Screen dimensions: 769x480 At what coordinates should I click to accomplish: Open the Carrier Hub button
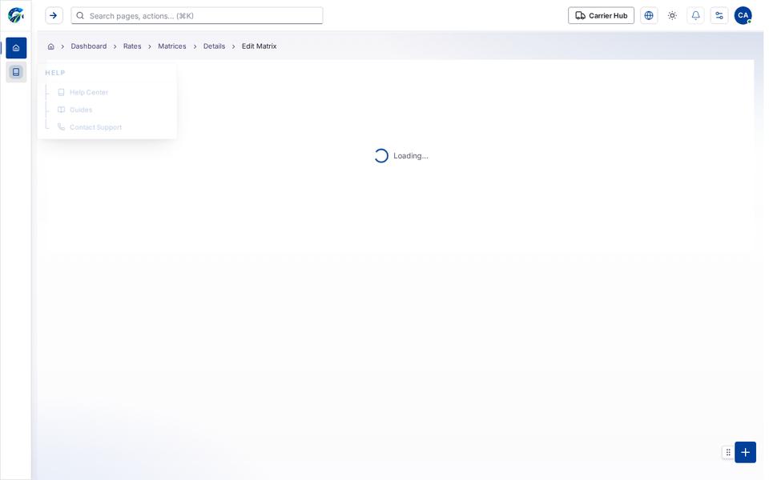[x=602, y=16]
